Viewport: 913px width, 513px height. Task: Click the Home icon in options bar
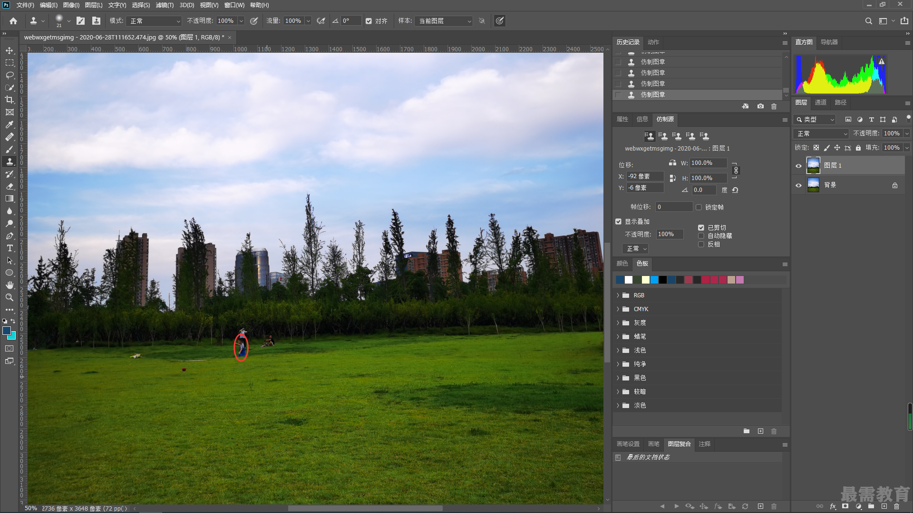(x=13, y=21)
